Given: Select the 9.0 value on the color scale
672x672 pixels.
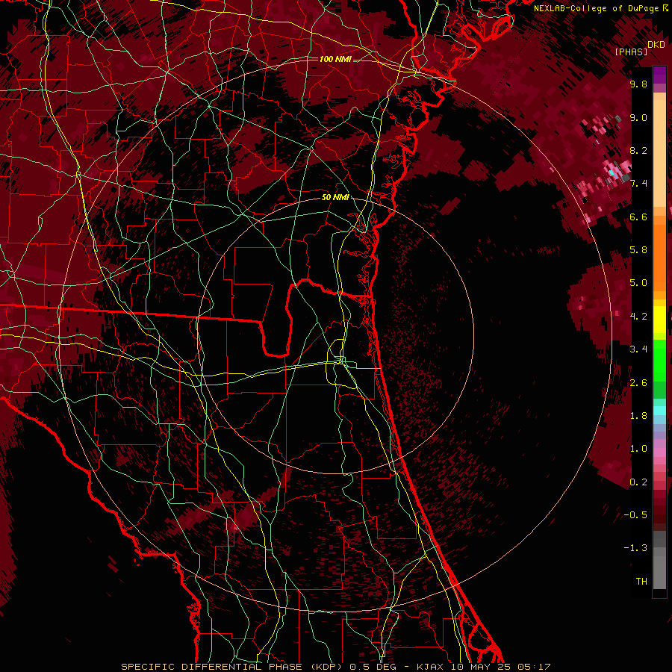Looking at the screenshot, I should (x=638, y=117).
